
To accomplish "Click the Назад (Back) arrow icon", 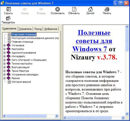I will 25,9.
